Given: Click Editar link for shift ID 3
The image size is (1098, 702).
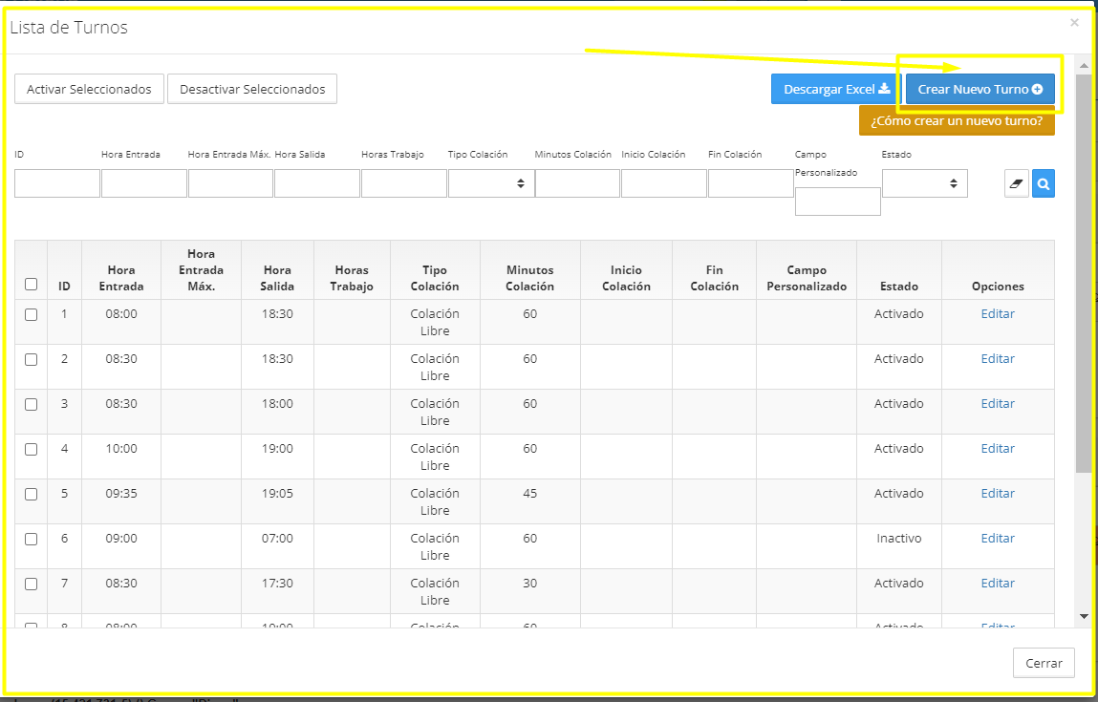Looking at the screenshot, I should pos(998,404).
